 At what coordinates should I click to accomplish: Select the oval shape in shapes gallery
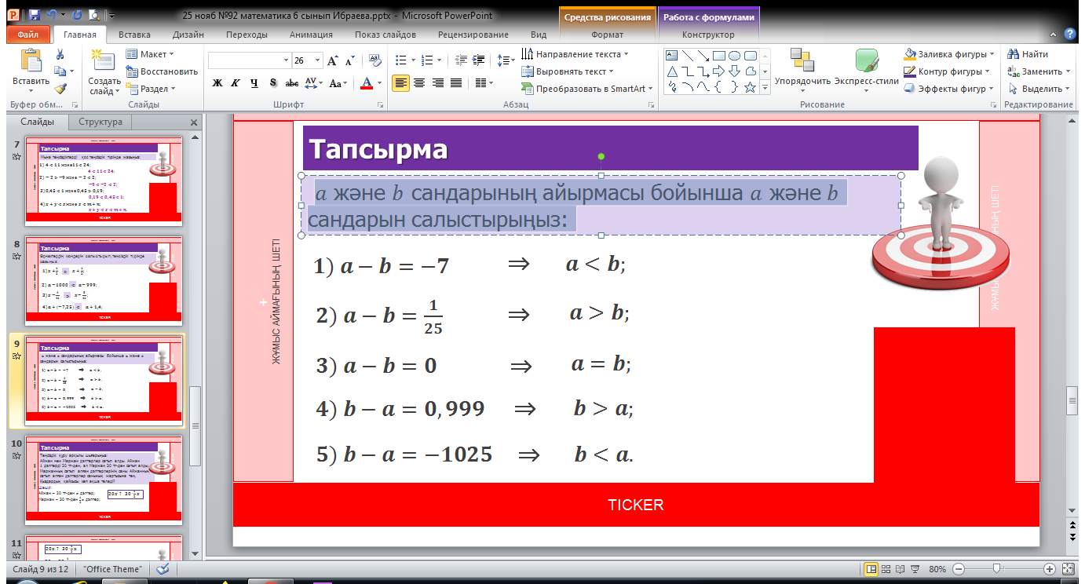click(x=734, y=55)
